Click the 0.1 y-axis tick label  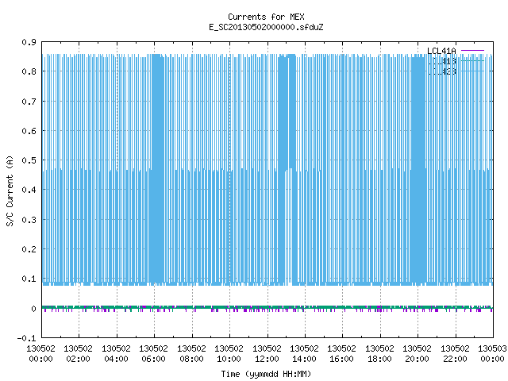(29, 279)
